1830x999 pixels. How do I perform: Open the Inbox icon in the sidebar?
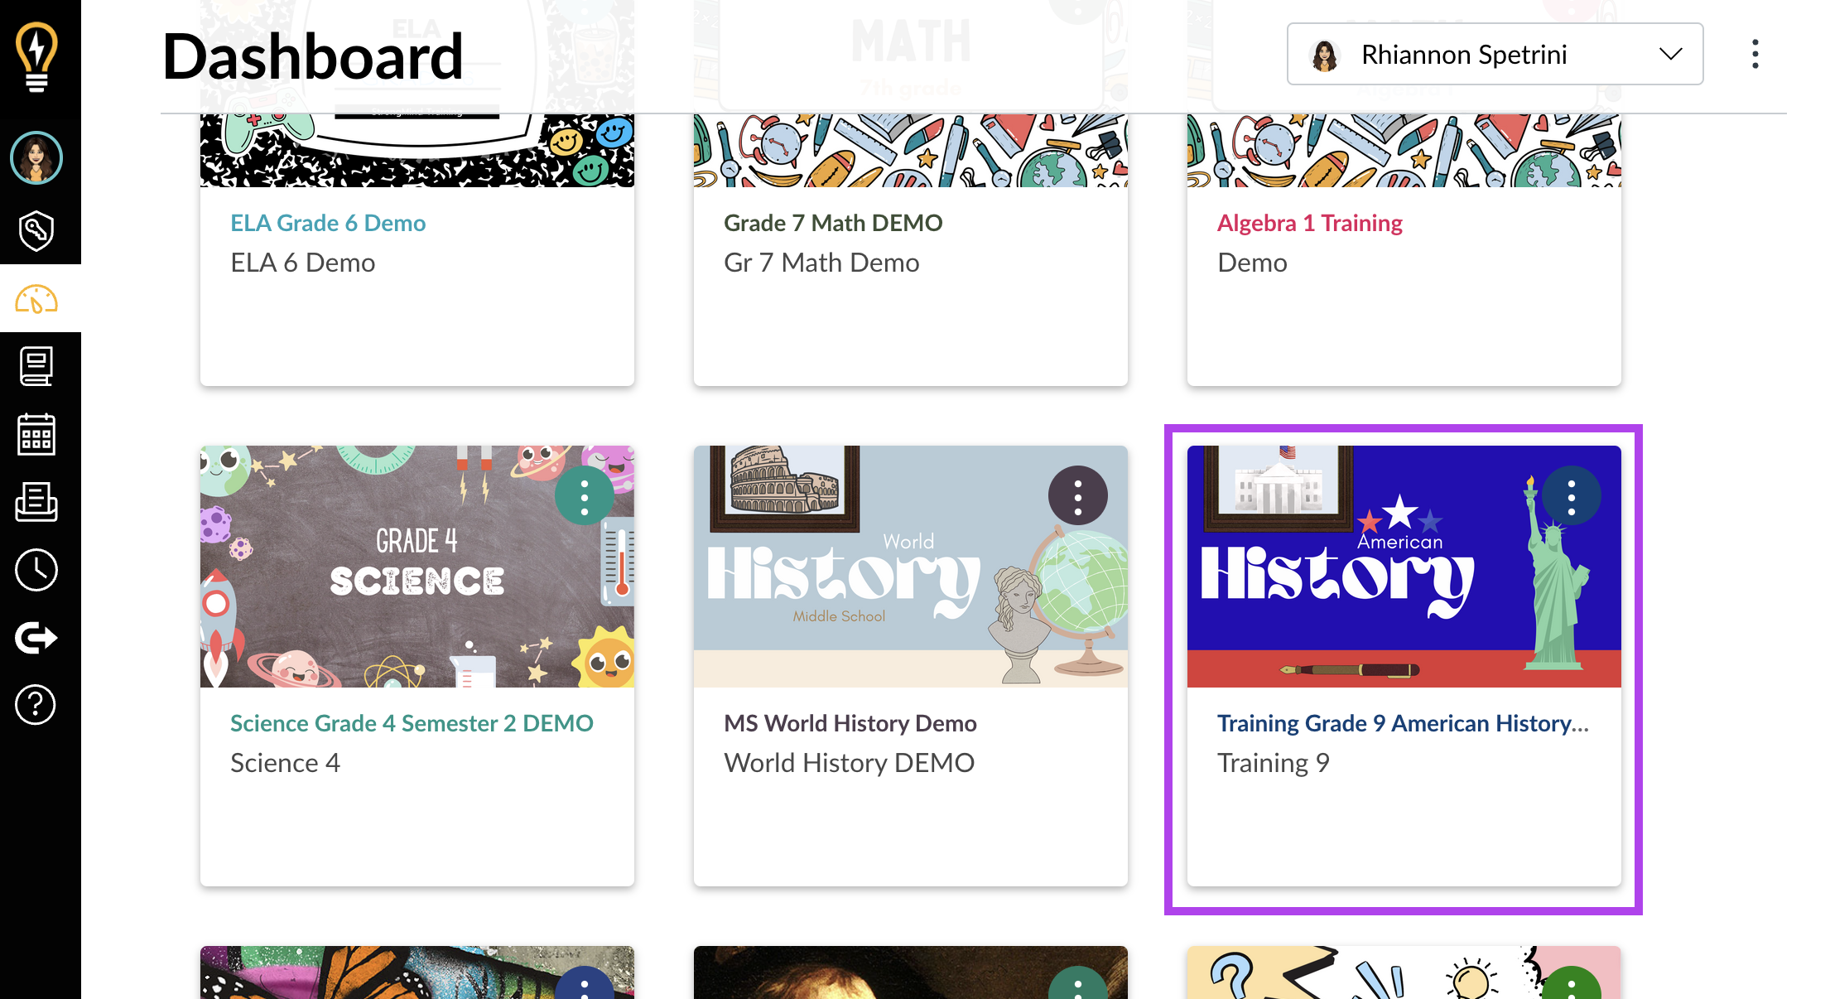[36, 502]
